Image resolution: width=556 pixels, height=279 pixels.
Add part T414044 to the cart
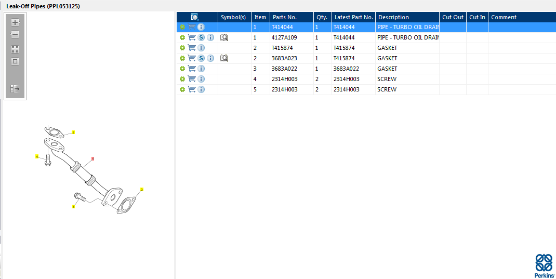[x=192, y=27]
